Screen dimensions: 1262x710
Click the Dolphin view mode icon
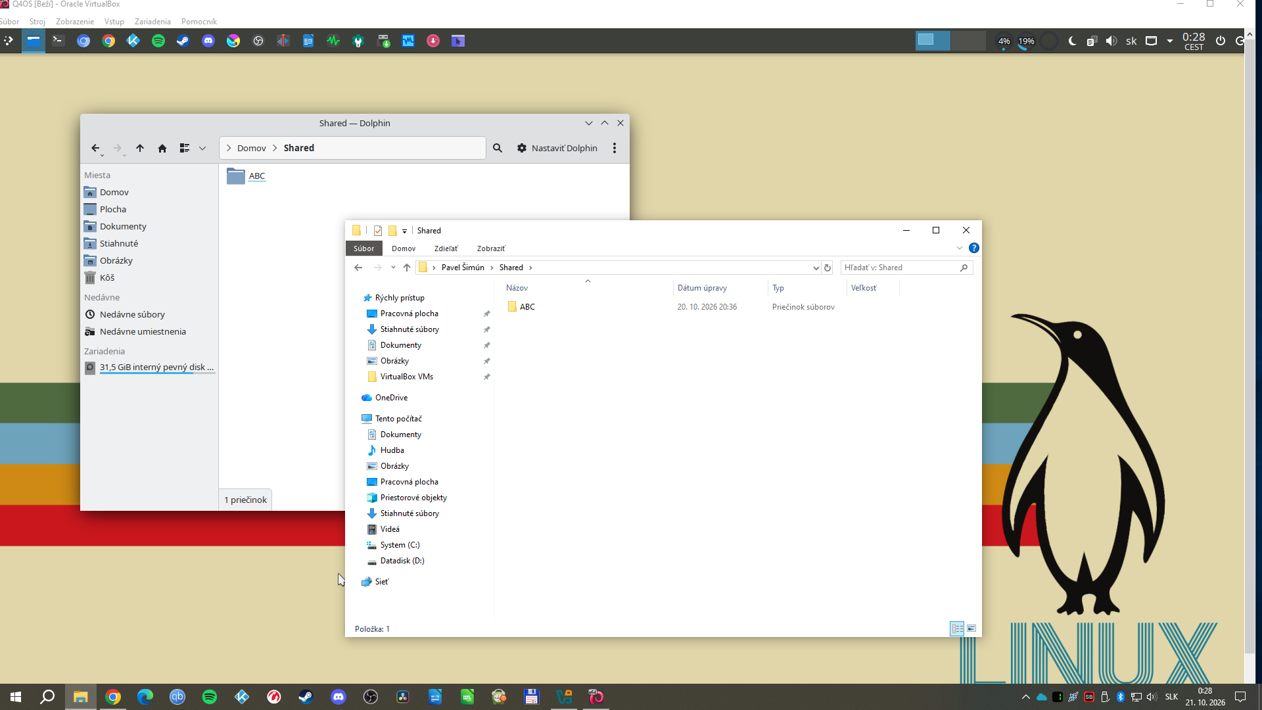click(185, 149)
